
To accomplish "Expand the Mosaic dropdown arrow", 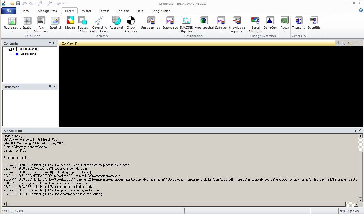I will click(x=70, y=31).
